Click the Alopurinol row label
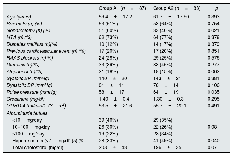This screenshot has height=156, width=233. coord(24,71)
